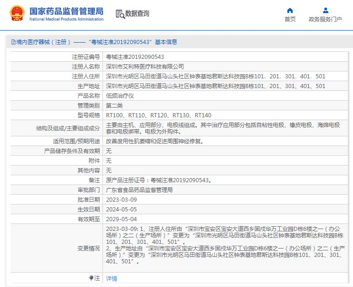Click the approval department 广东省食品药品监督管理局 value

click(139, 190)
